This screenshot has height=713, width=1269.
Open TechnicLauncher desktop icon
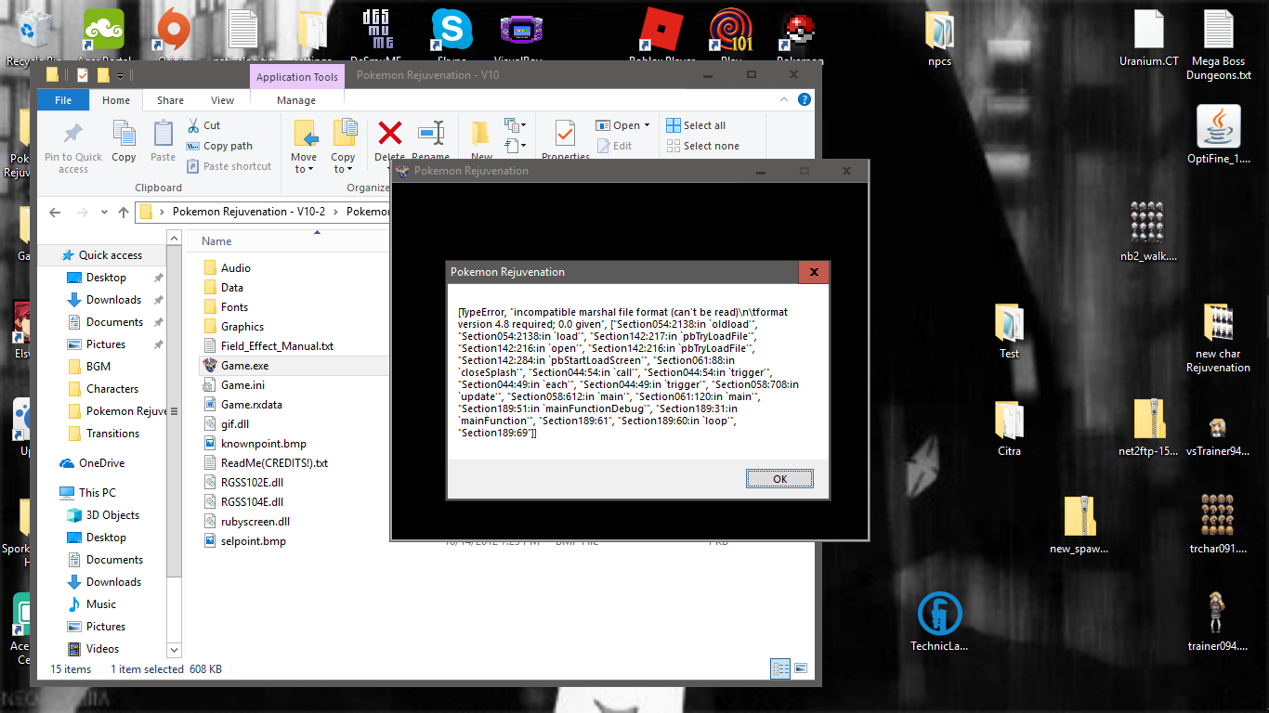tap(939, 622)
